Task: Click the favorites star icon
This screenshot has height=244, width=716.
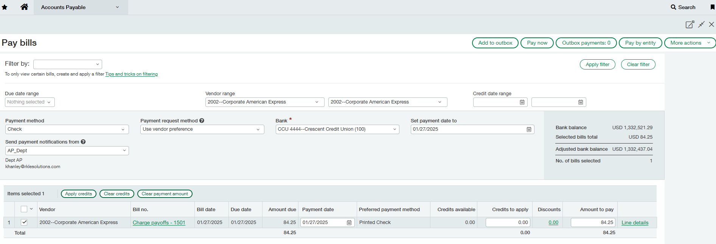Action: click(x=5, y=7)
